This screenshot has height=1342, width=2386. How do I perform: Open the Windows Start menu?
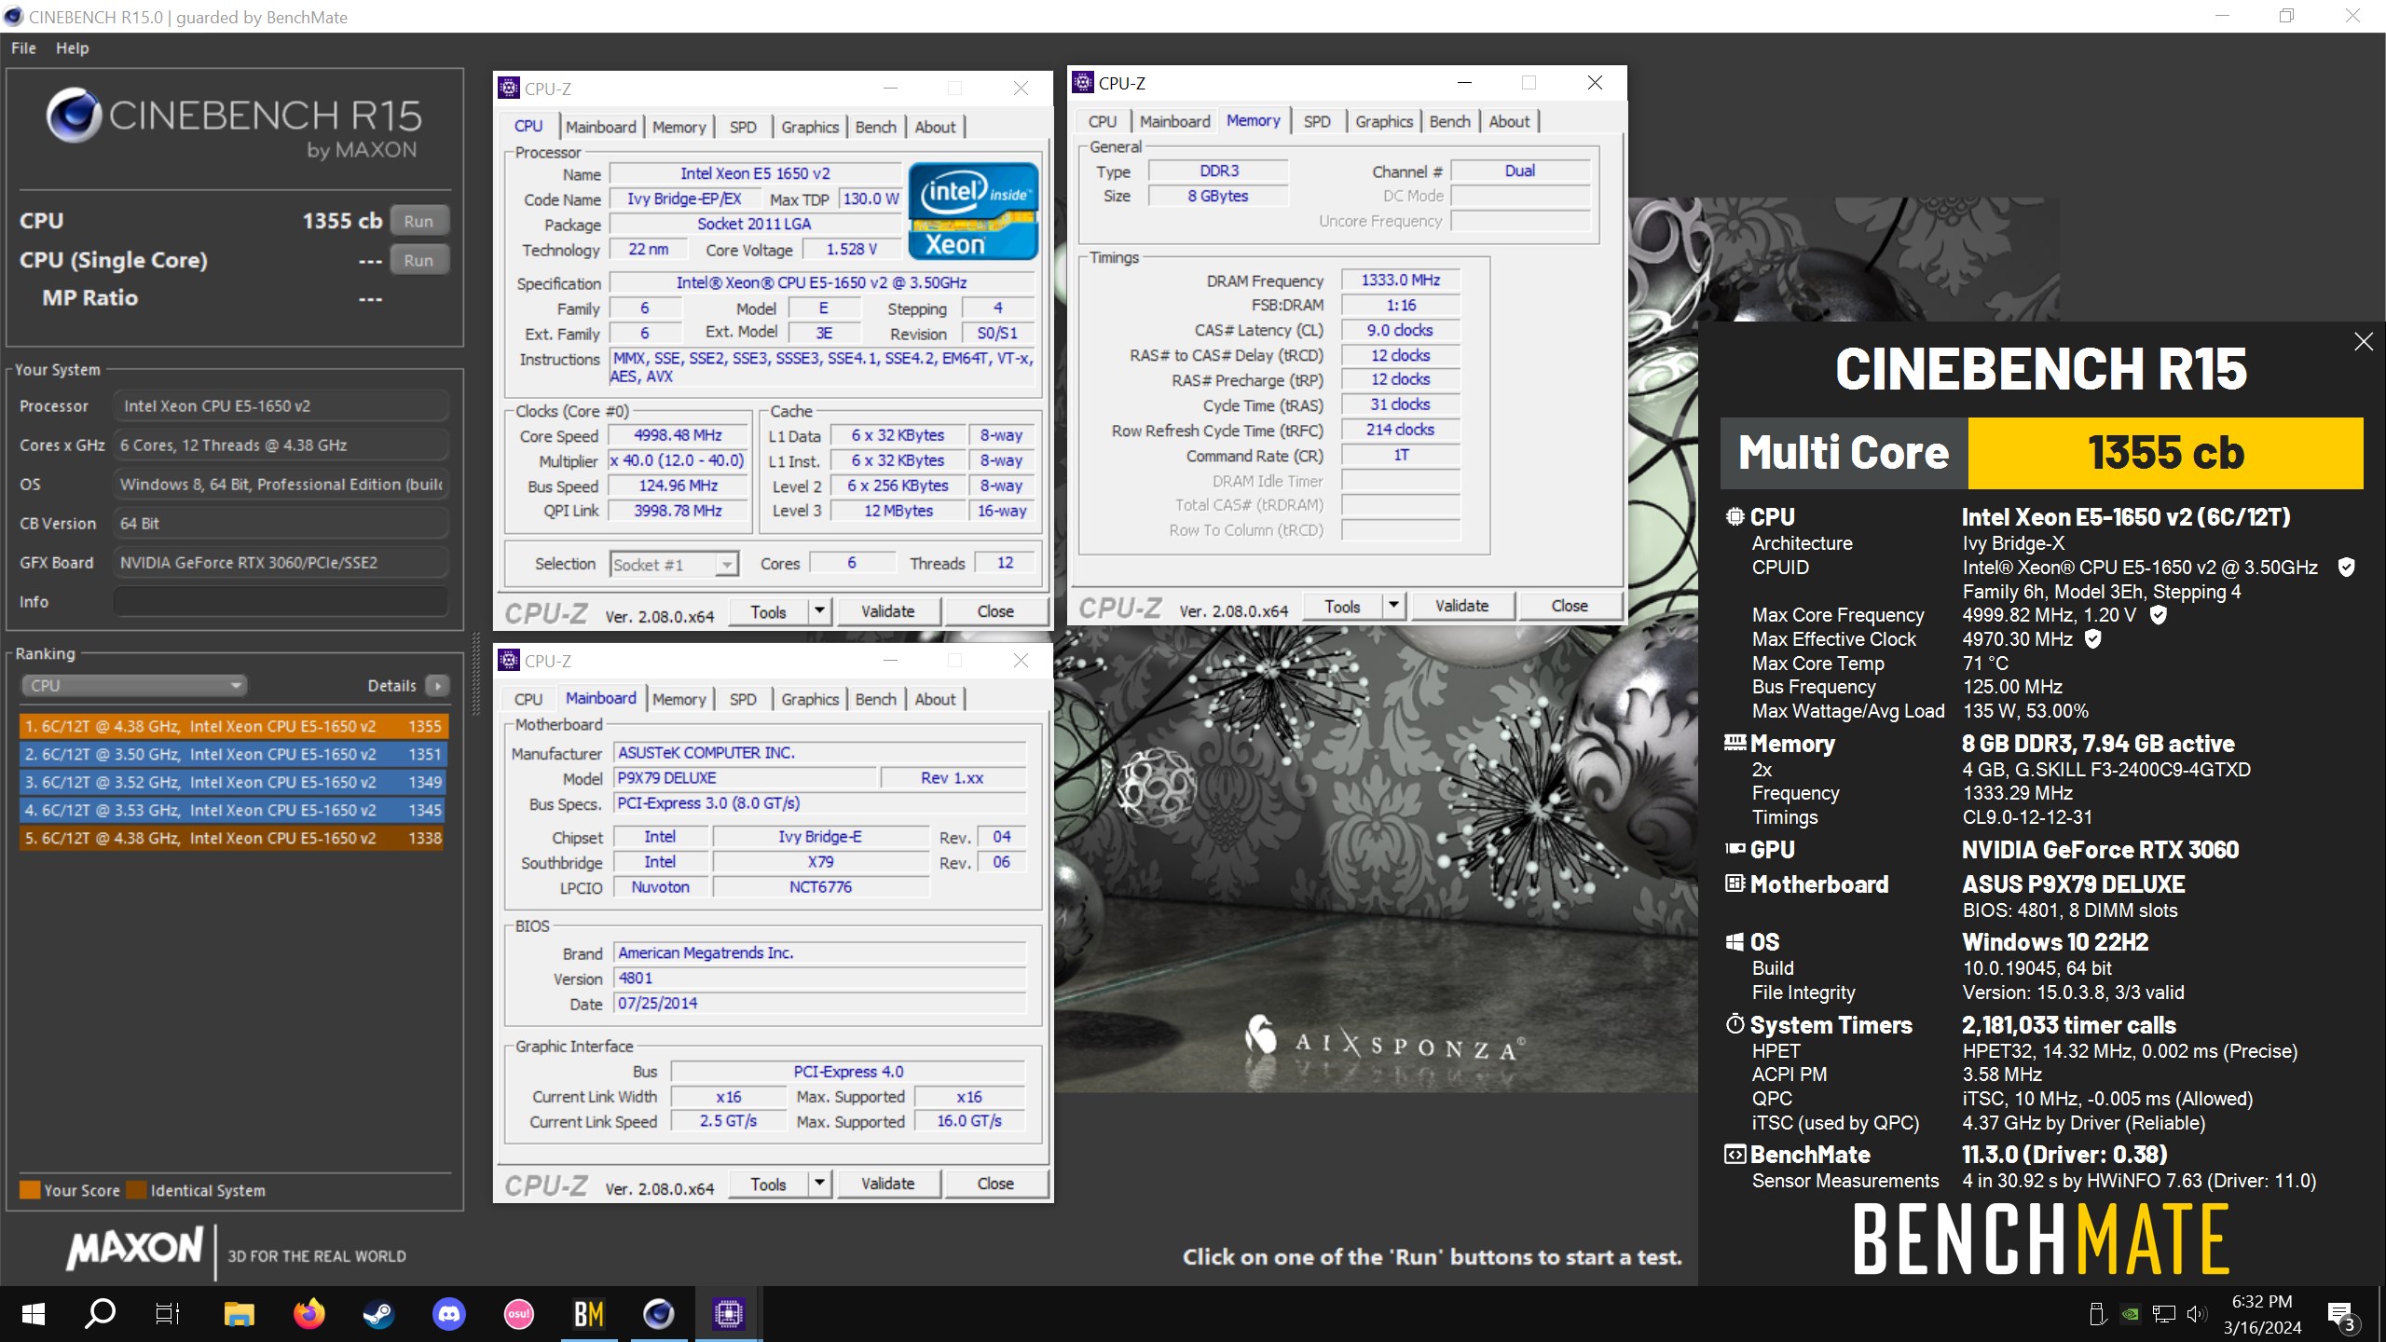34,1314
